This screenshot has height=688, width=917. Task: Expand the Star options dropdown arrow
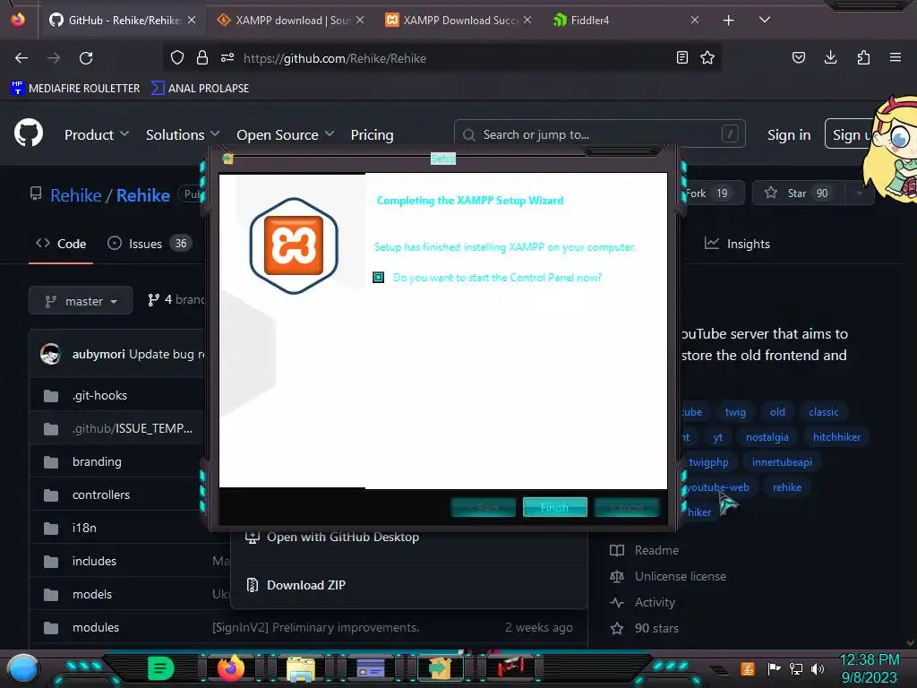pyautogui.click(x=859, y=193)
